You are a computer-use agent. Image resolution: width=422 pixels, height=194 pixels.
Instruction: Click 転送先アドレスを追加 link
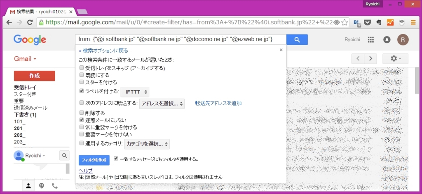tap(218, 103)
